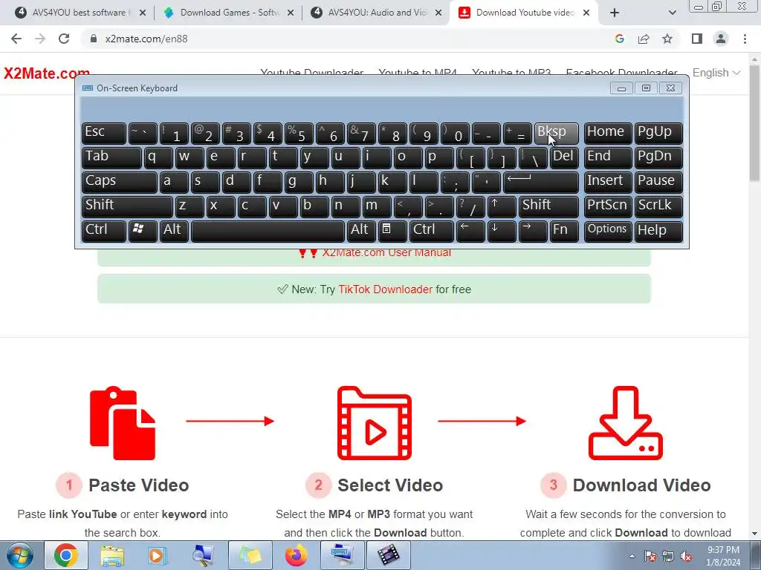Click the space bar on On-Screen Keyboard
The image size is (761, 570).
point(268,231)
